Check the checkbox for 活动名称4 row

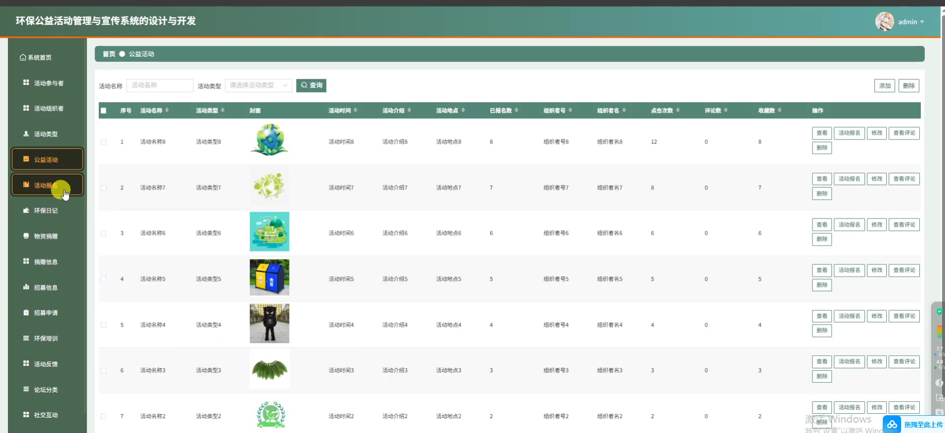[104, 325]
